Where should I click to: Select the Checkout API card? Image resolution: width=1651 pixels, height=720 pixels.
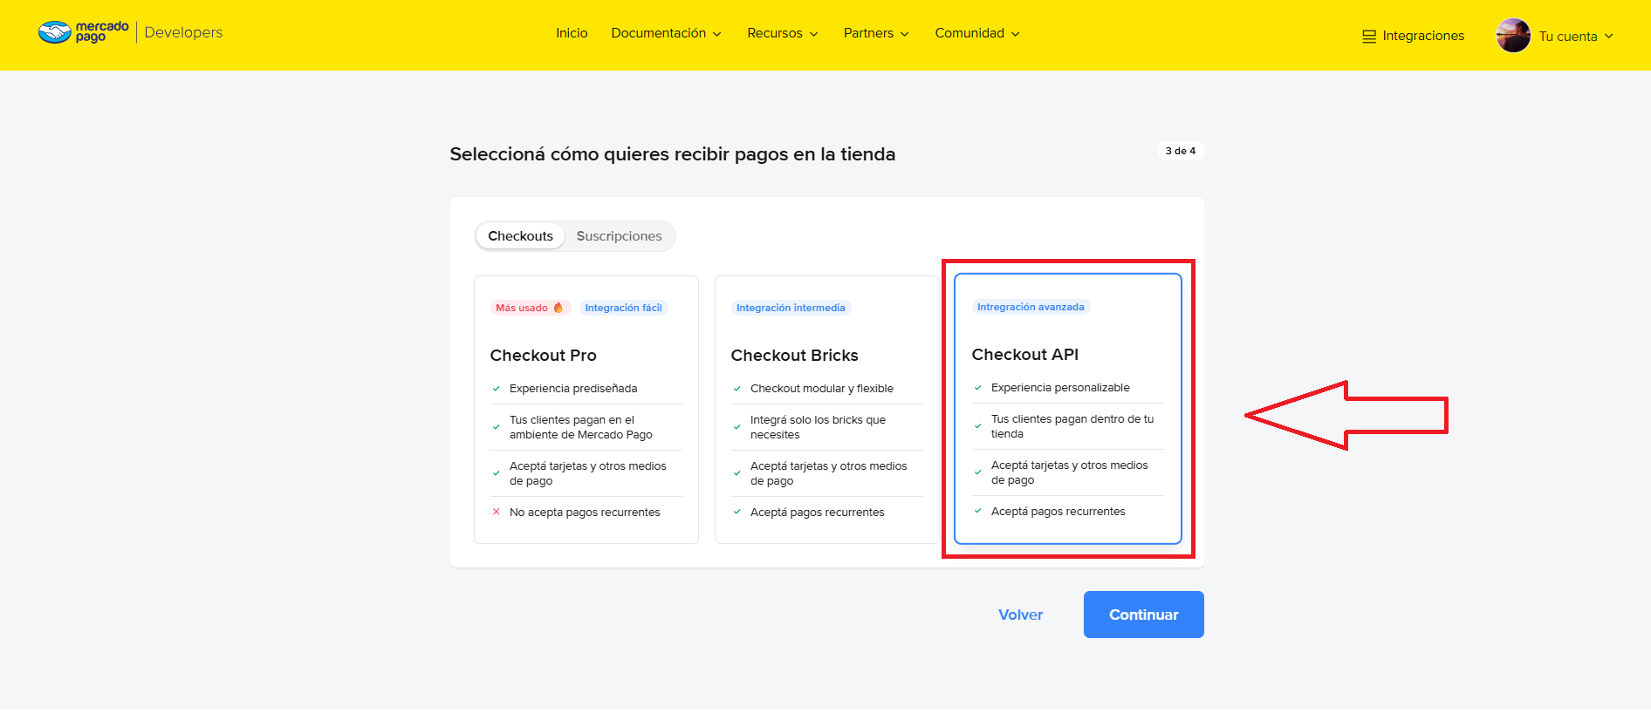click(x=1068, y=409)
